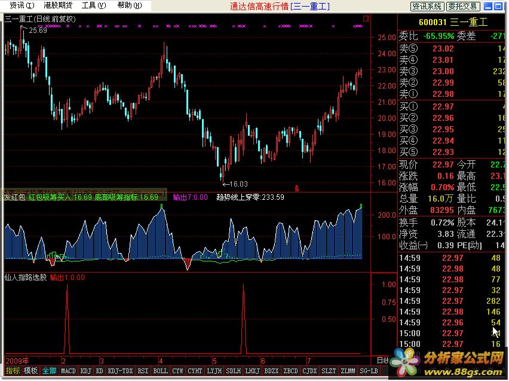
Task: Click the 涨幅 value 0.70%
Action: pyautogui.click(x=443, y=188)
